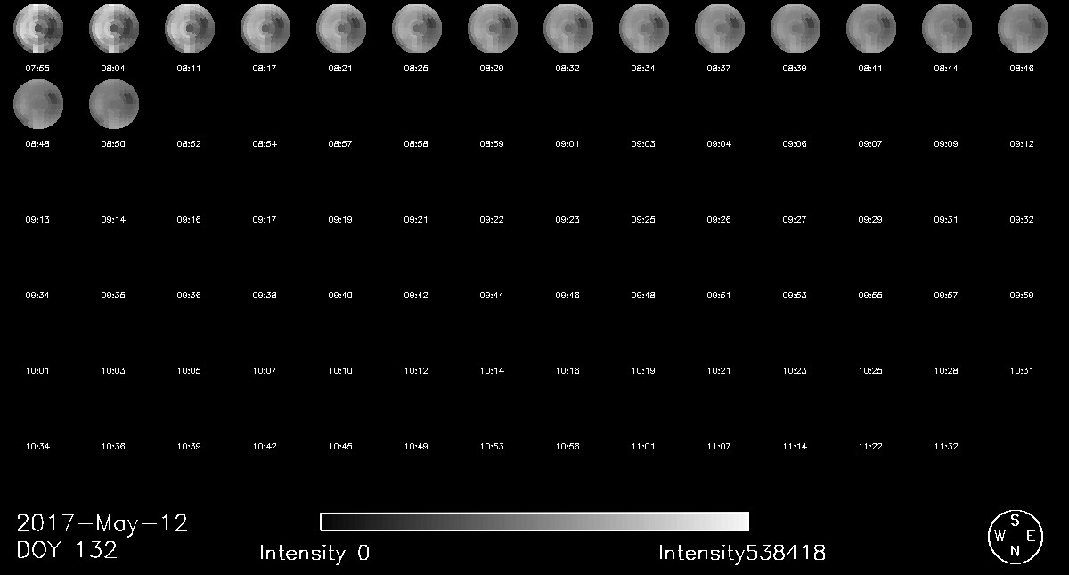Open the disk image above 08:04

tap(114, 28)
